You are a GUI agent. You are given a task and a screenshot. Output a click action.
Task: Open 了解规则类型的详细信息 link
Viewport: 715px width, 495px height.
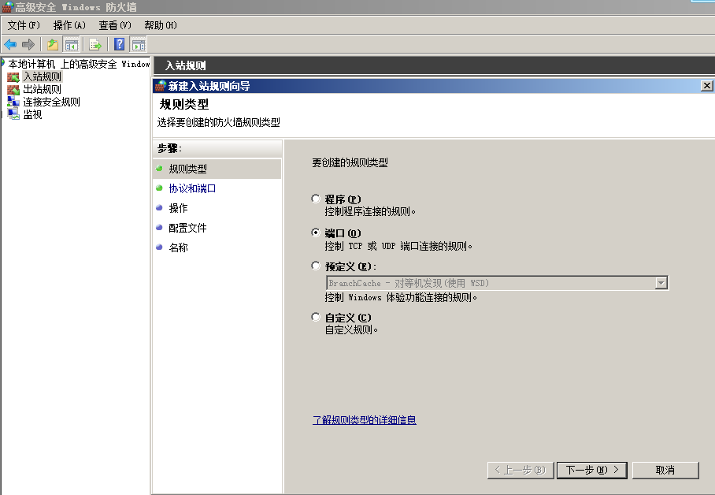click(x=365, y=419)
